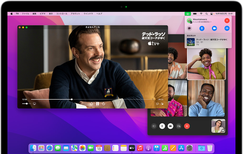This screenshot has width=243, height=154.
Task: Turn off the camera in the FaceTime call bar
Action: [170, 126]
